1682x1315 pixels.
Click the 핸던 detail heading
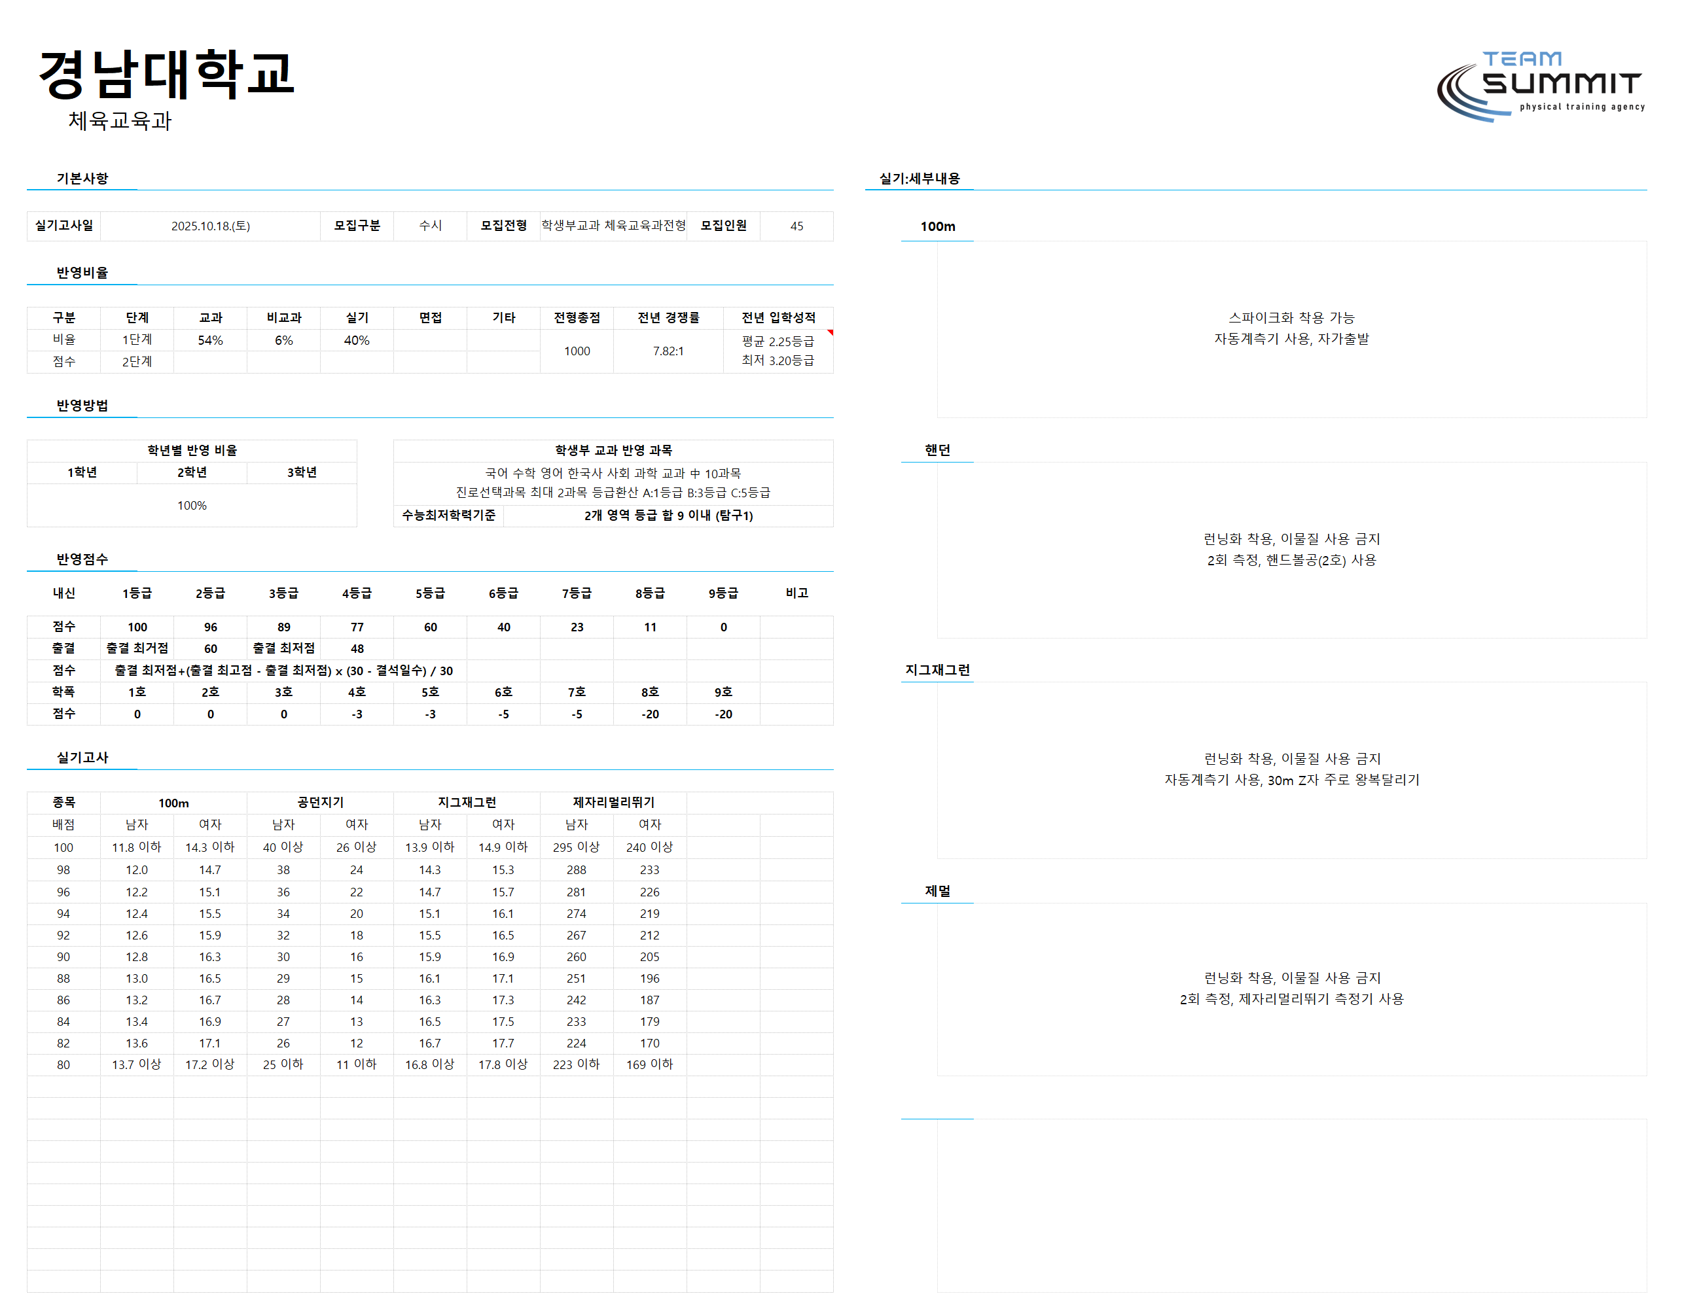click(937, 449)
